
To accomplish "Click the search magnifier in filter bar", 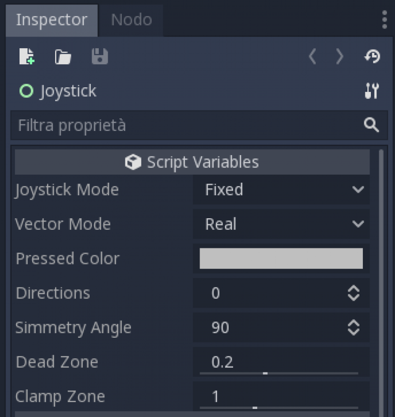I will pyautogui.click(x=371, y=125).
